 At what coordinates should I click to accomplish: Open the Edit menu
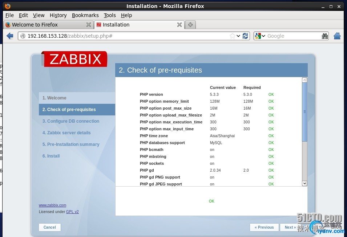pos(23,15)
